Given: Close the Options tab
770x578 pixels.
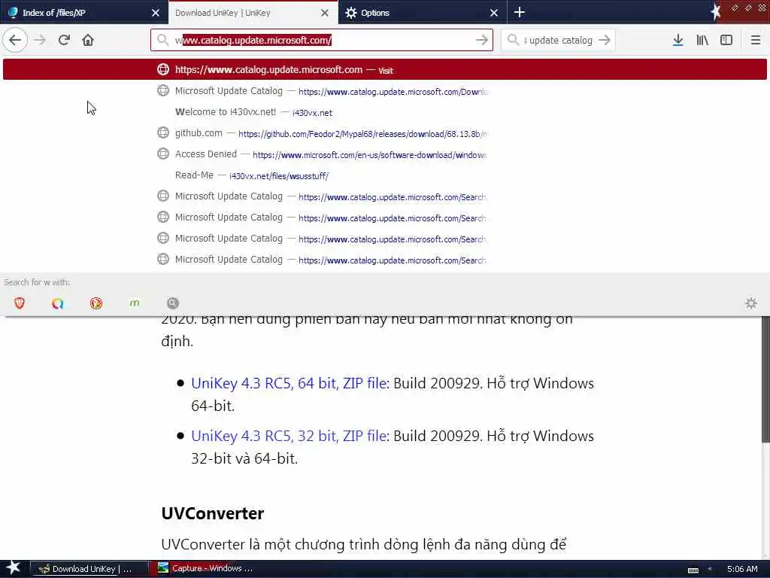Looking at the screenshot, I should pos(494,13).
